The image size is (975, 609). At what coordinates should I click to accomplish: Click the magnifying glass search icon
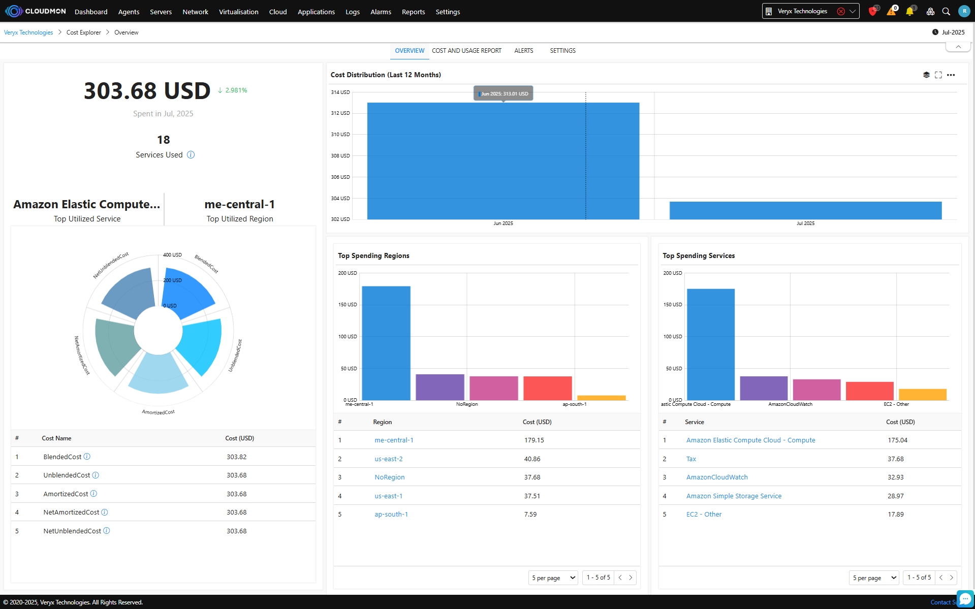[x=946, y=11]
